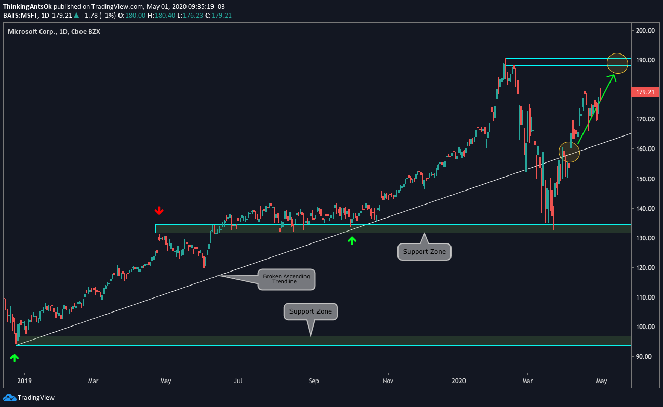Image resolution: width=663 pixels, height=407 pixels.
Task: Click the TradingView text at bottom left
Action: [x=36, y=398]
